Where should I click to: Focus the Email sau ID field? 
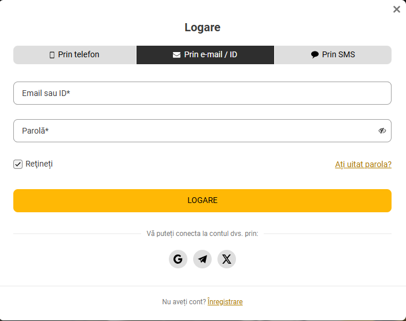(x=202, y=93)
